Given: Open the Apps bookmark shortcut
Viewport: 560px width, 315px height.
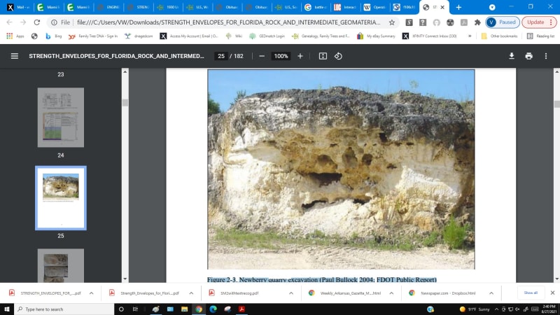Looking at the screenshot, I should (15, 36).
